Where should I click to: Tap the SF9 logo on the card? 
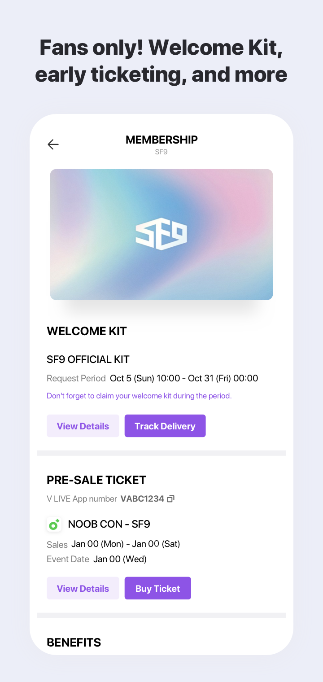(161, 234)
